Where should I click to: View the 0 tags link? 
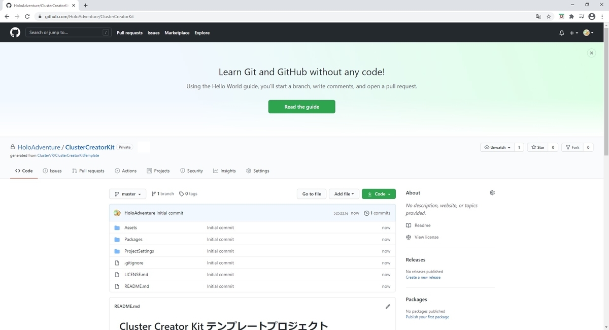click(188, 194)
